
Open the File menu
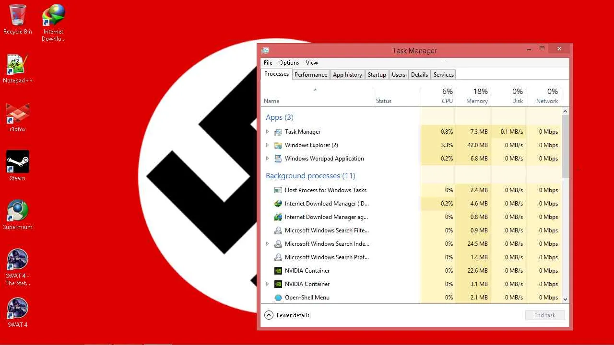[x=268, y=63]
